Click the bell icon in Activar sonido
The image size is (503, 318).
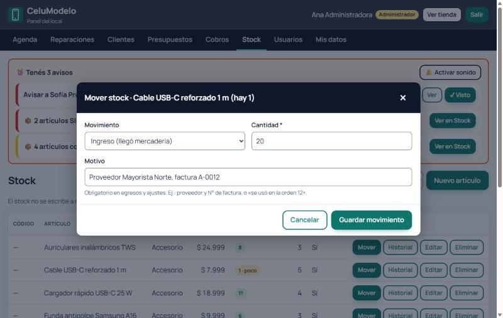[429, 72]
